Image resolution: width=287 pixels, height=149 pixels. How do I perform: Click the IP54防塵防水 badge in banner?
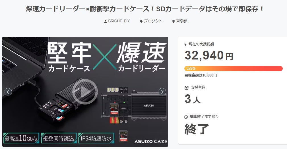tap(96, 139)
